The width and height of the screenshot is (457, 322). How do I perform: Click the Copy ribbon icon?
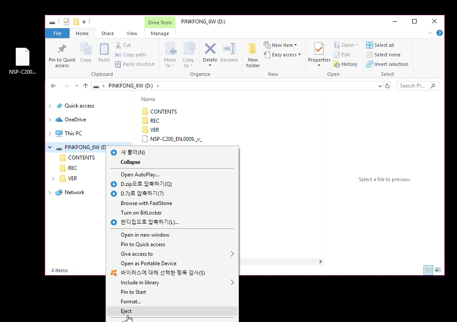pos(86,52)
